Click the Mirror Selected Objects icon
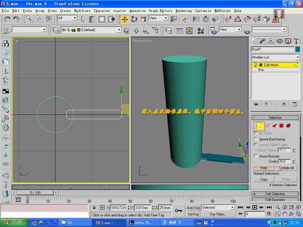This screenshot has width=303, height=227. pos(196,19)
